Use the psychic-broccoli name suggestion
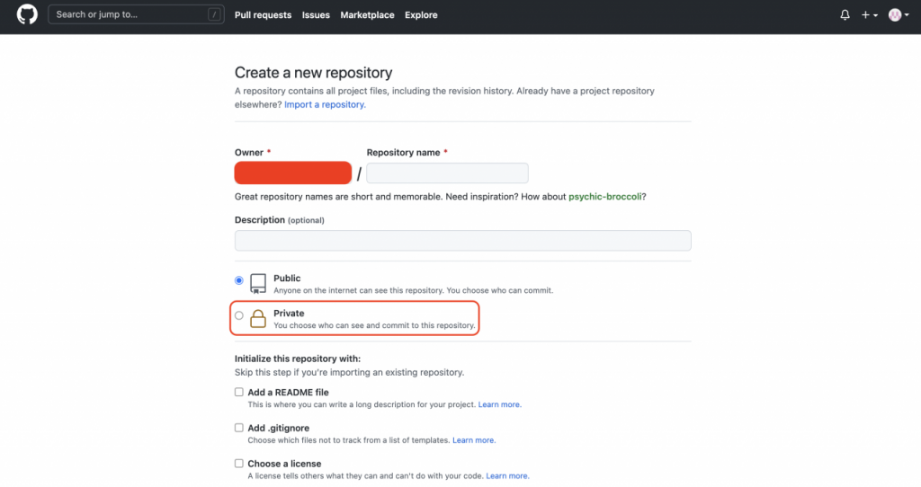 click(606, 197)
